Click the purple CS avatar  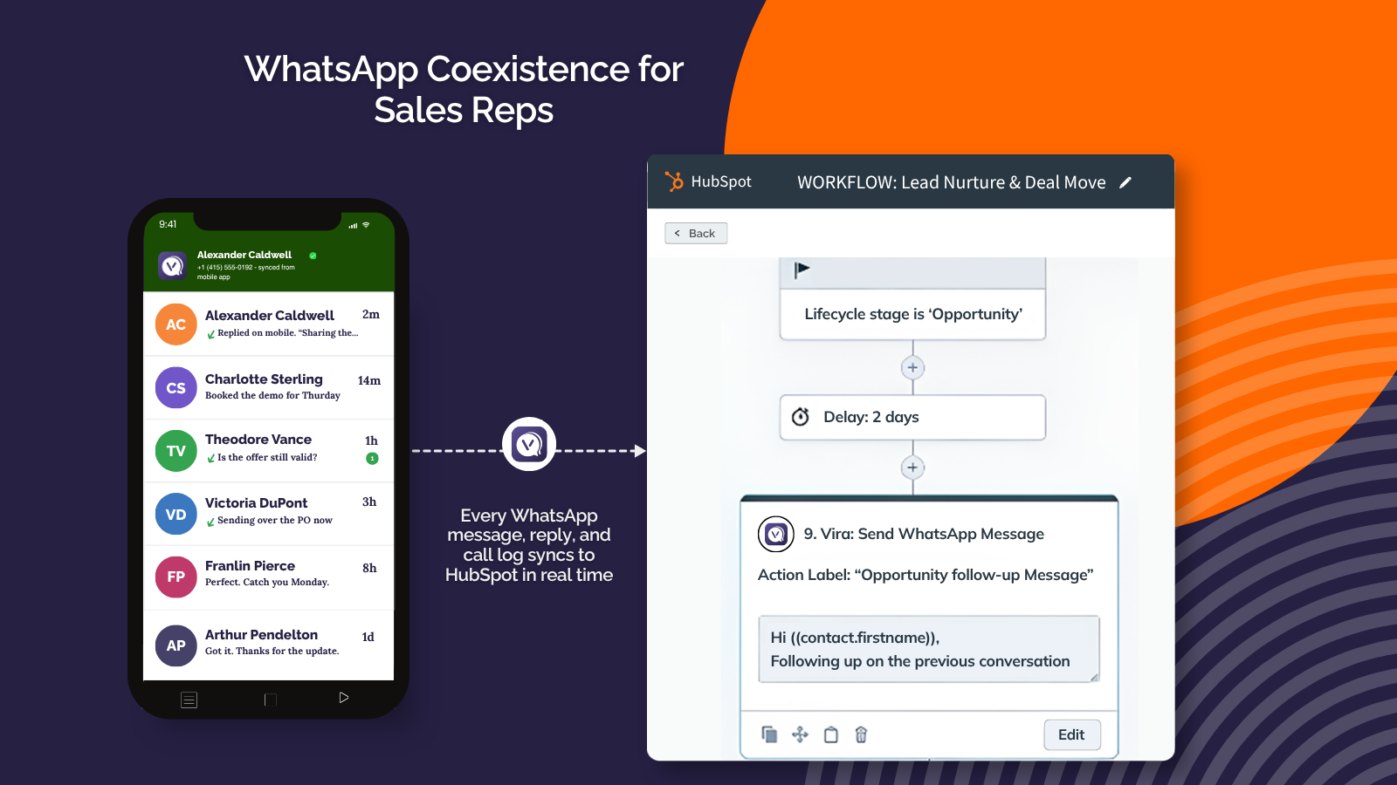(176, 388)
